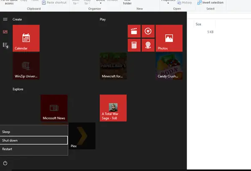Launch Candy Crush Soda tile

[x=169, y=66]
